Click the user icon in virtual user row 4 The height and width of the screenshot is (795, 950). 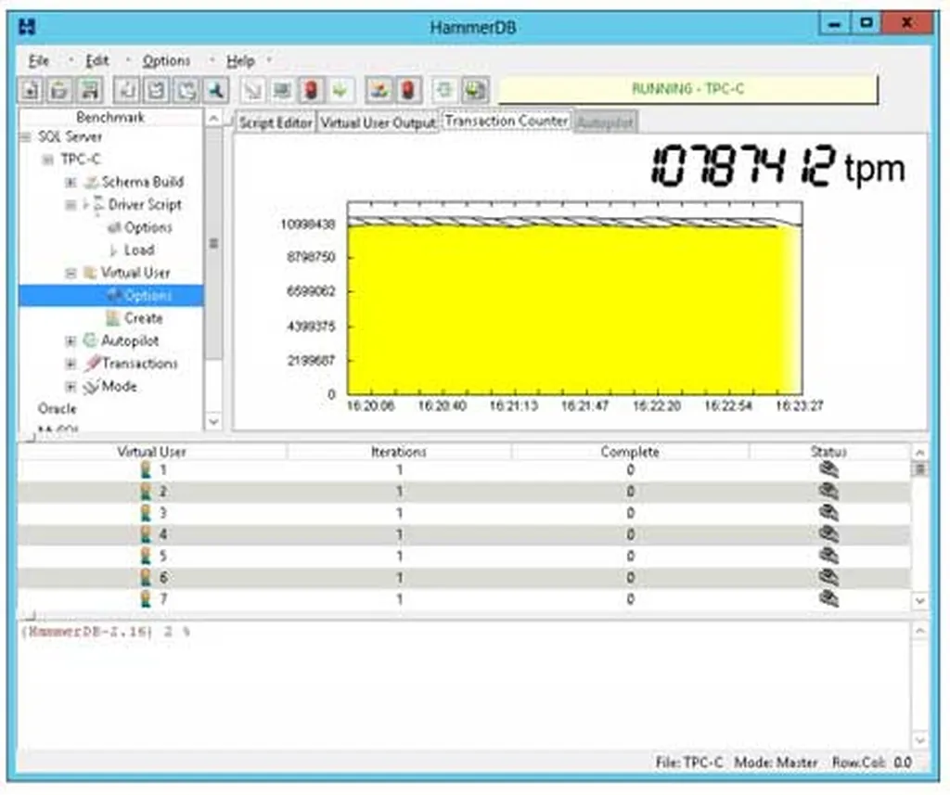coord(146,534)
